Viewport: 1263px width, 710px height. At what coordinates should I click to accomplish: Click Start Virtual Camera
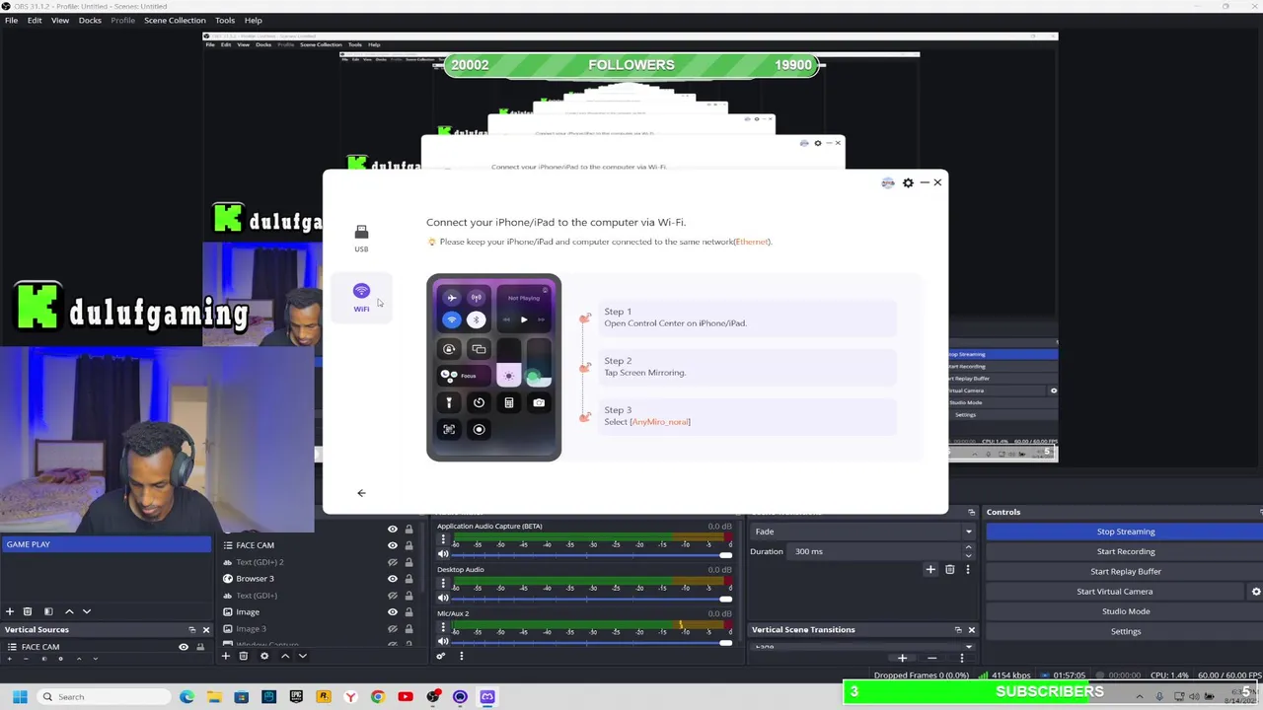point(1115,592)
